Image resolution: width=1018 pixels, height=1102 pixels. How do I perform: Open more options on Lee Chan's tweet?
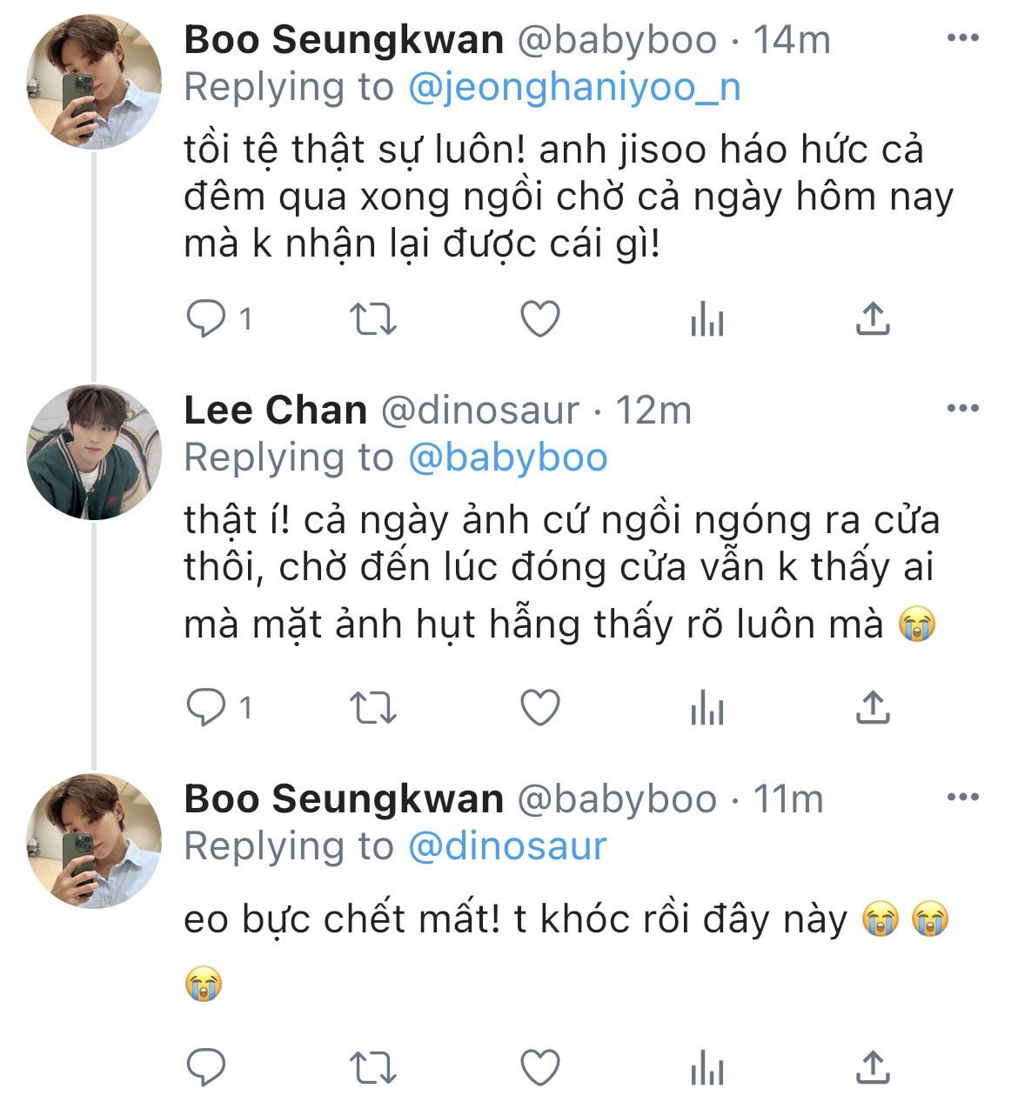coord(962,409)
